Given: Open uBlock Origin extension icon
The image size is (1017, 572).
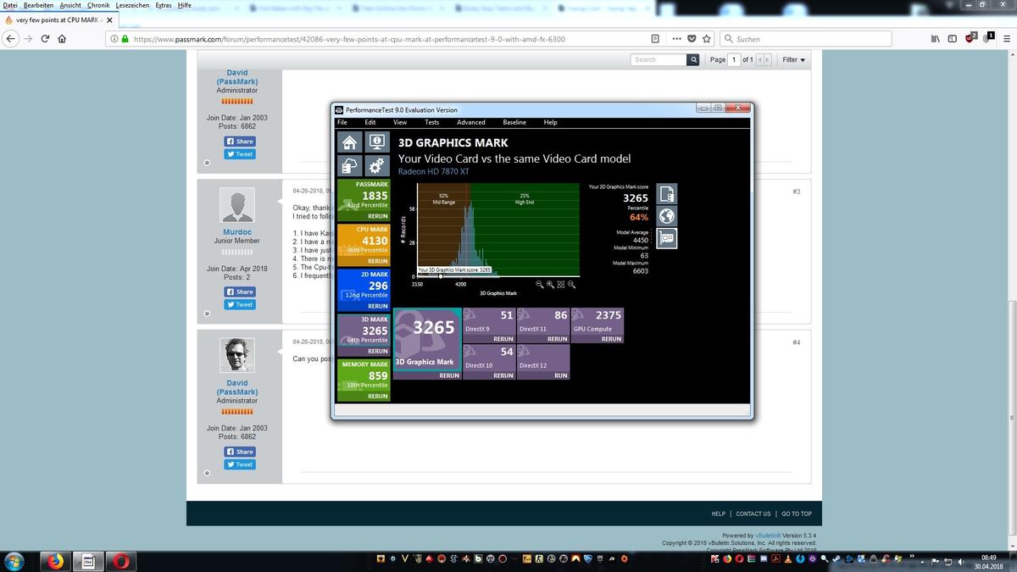Looking at the screenshot, I should pyautogui.click(x=972, y=37).
